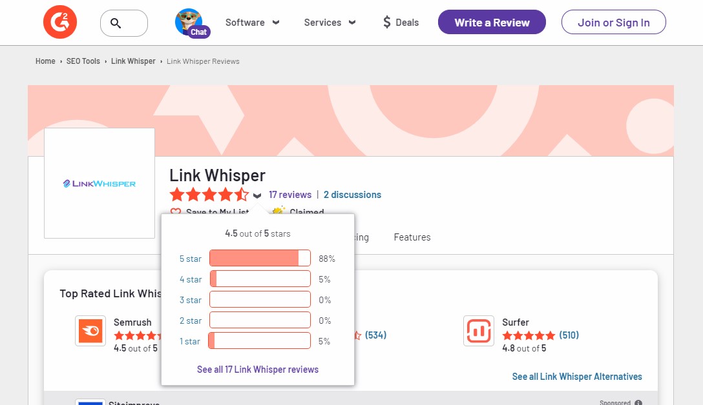Go to the G2 home logo
This screenshot has height=405, width=703.
[x=60, y=22]
